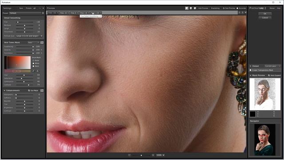Open the Skin Tones Mask Auto dropdown
The image size is (284, 160).
(33, 43)
